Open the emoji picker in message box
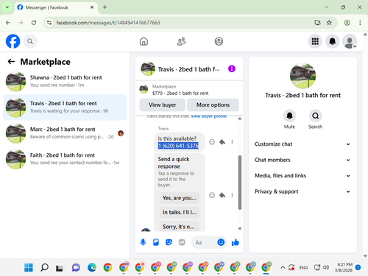 (x=221, y=242)
